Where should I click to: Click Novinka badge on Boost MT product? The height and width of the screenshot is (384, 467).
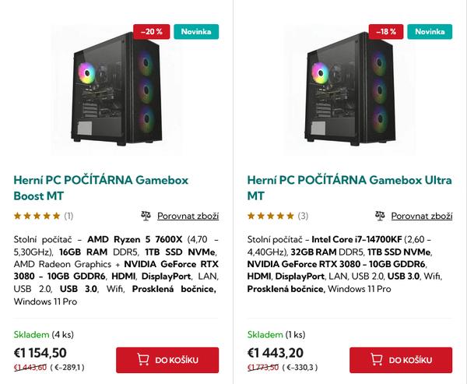pyautogui.click(x=196, y=32)
